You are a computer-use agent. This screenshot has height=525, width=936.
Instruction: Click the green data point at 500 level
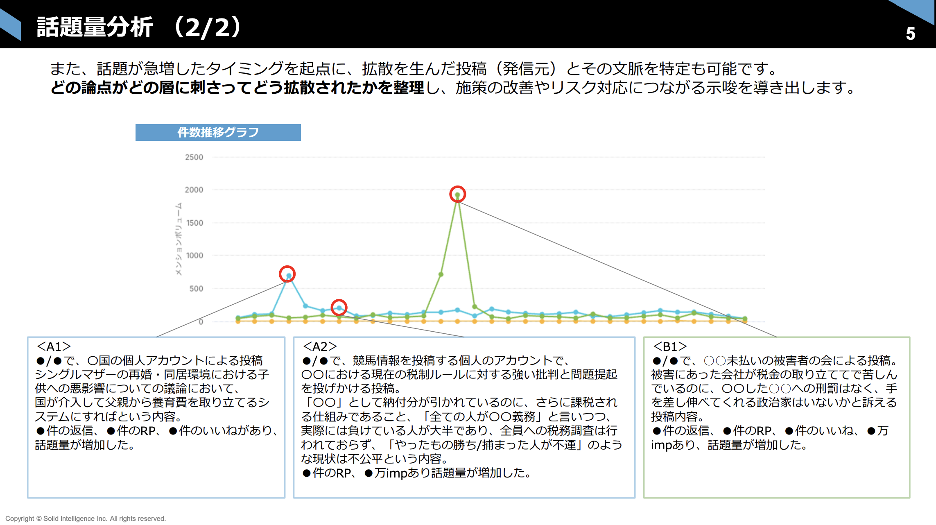441,274
